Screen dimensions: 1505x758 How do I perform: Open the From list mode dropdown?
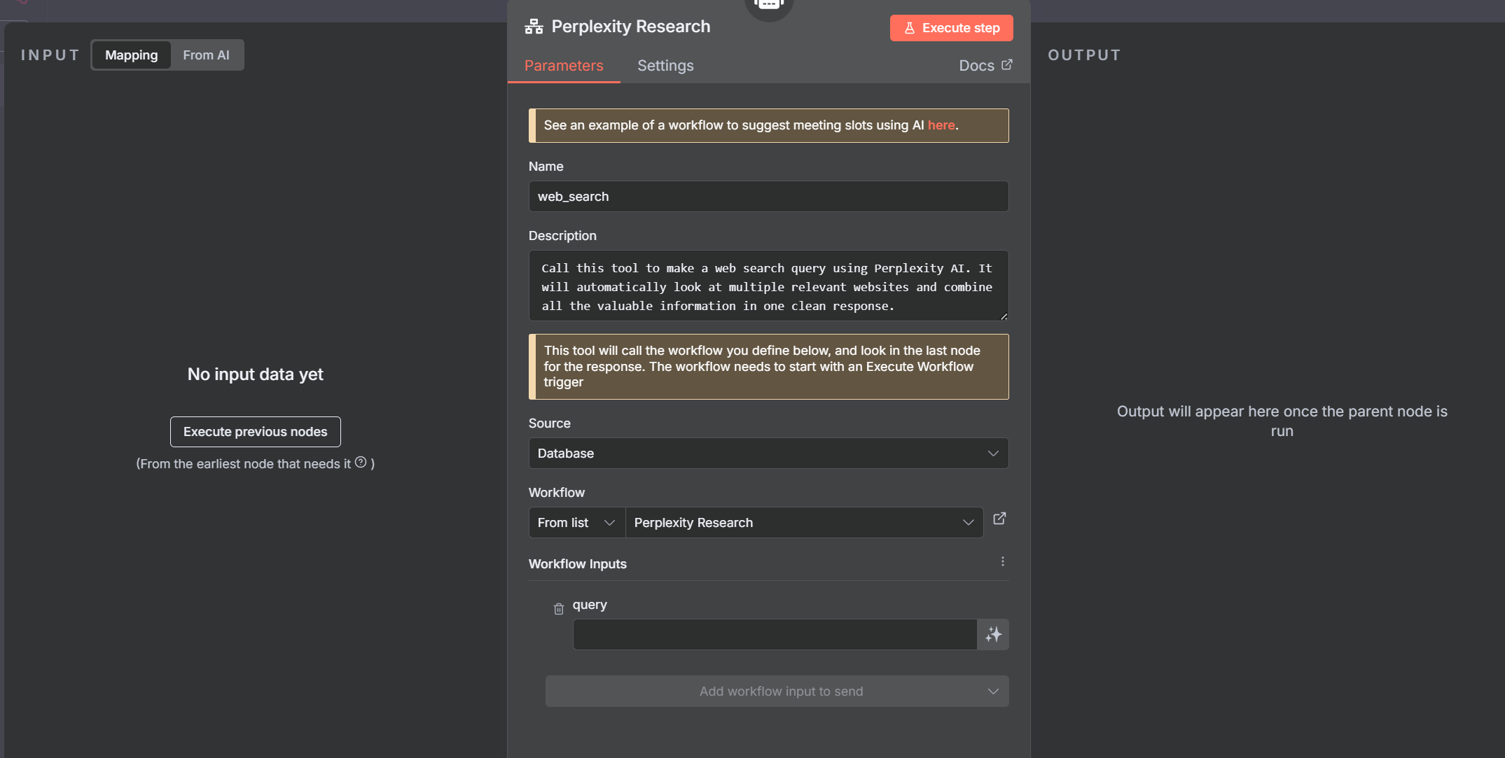pos(576,523)
